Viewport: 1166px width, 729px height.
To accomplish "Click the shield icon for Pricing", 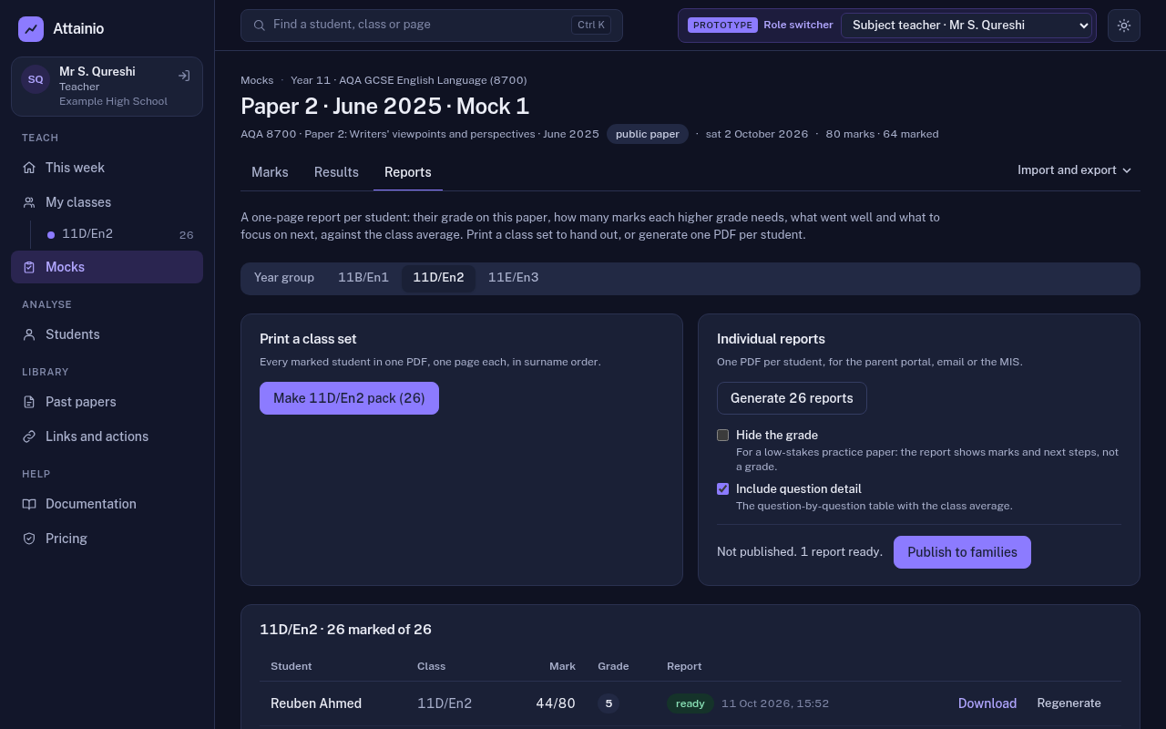I will [x=29, y=539].
